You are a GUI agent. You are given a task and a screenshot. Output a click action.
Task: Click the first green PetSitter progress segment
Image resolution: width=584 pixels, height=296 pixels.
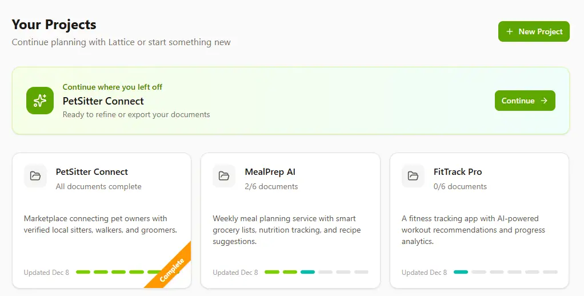pos(83,272)
